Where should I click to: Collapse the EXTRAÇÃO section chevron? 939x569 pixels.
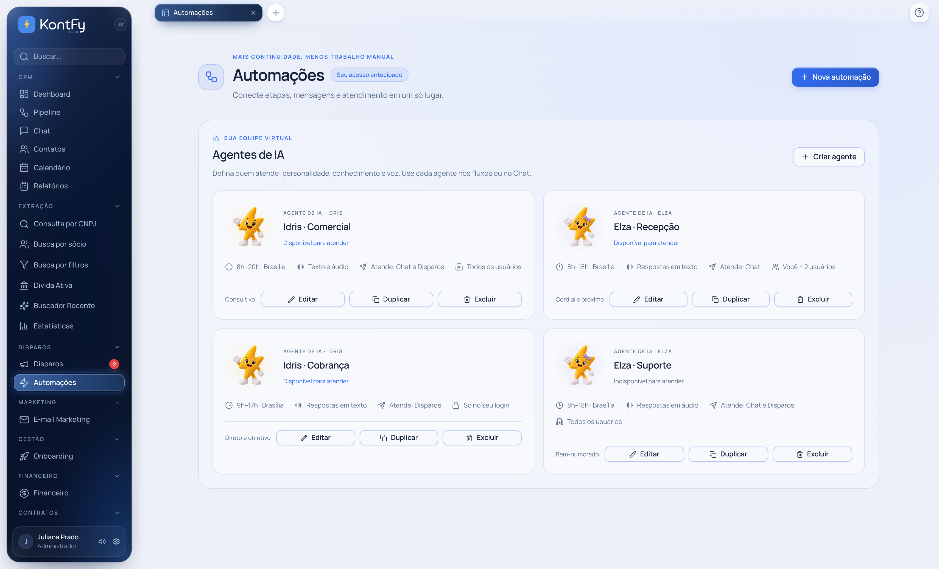117,206
